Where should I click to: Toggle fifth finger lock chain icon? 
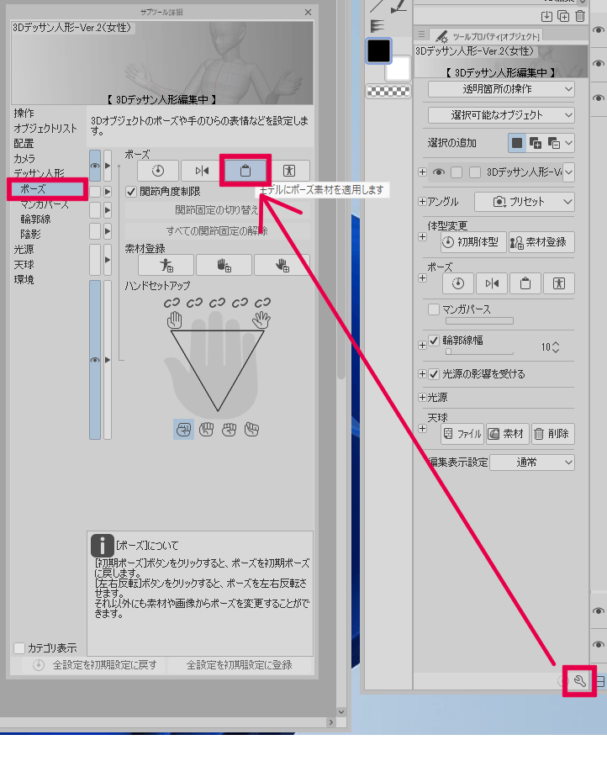click(x=262, y=303)
